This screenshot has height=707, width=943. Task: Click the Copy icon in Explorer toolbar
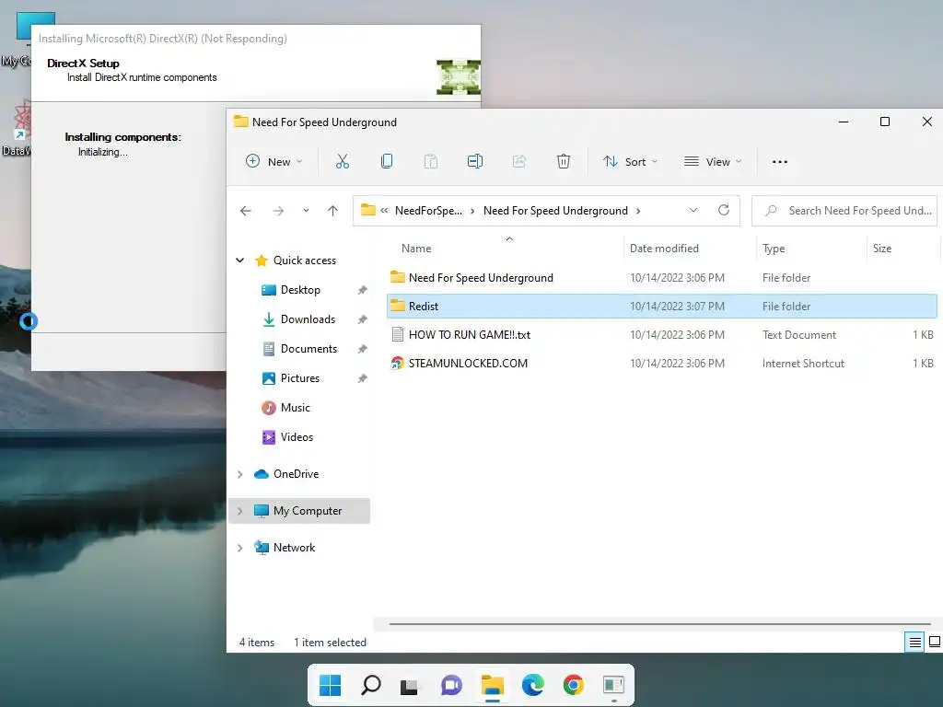pyautogui.click(x=387, y=161)
